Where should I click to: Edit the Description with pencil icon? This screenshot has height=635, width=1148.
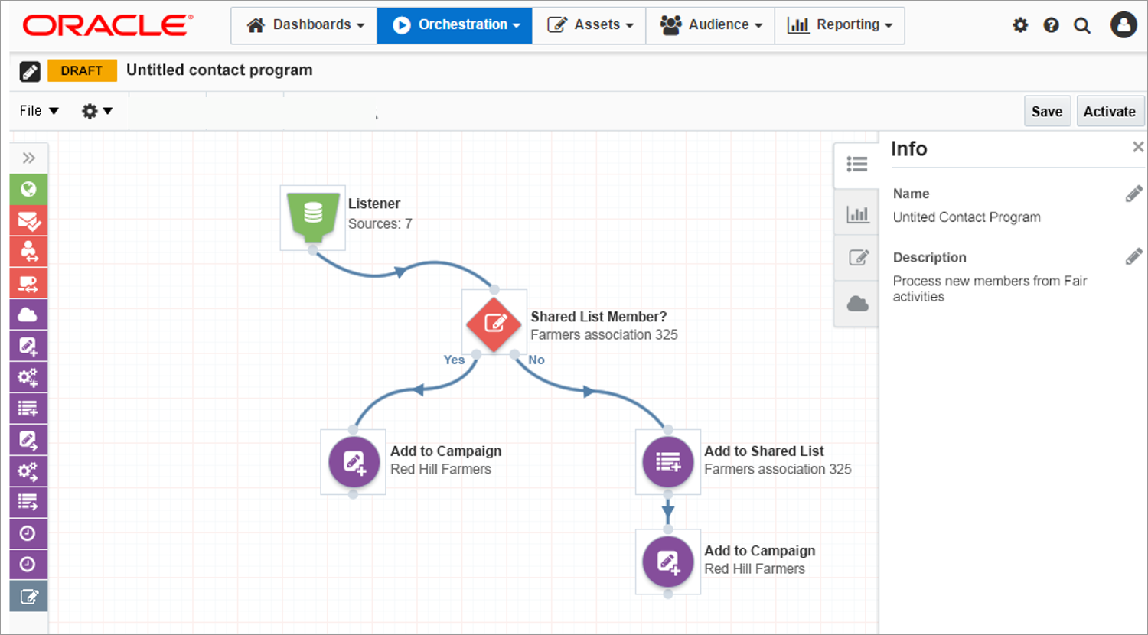[x=1134, y=256]
